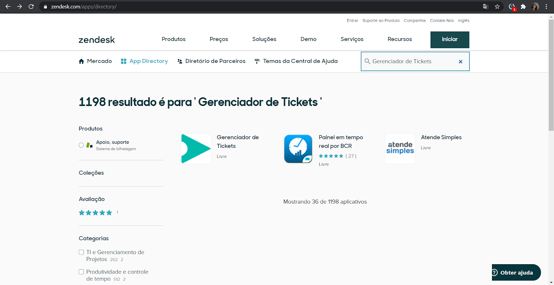
Task: Open Suporte ao Produto link
Action: (x=381, y=20)
